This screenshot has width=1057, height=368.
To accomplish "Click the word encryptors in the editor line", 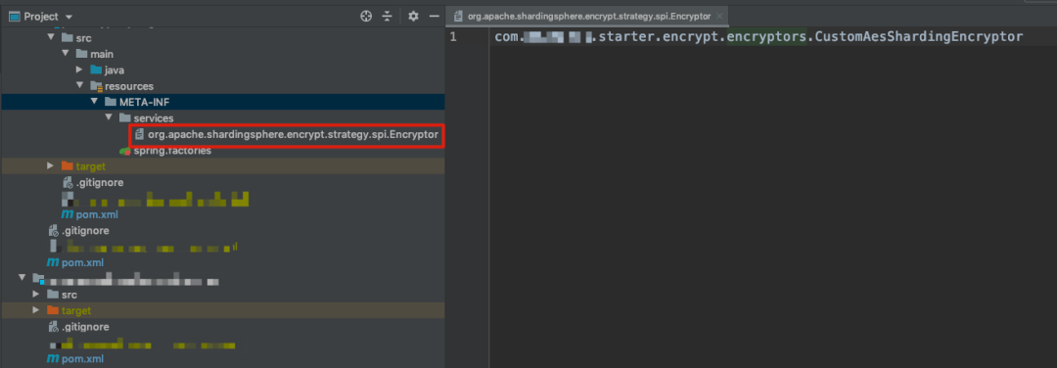I will tap(765, 36).
